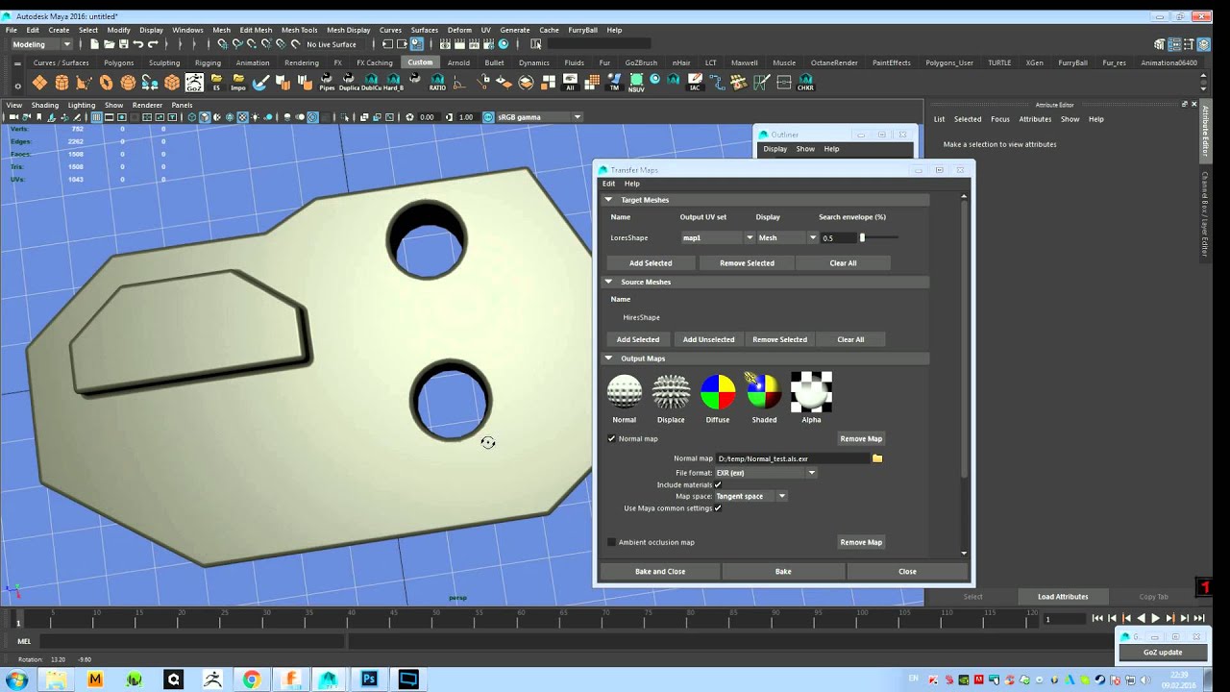
Task: Click the Bake button
Action: pyautogui.click(x=783, y=572)
